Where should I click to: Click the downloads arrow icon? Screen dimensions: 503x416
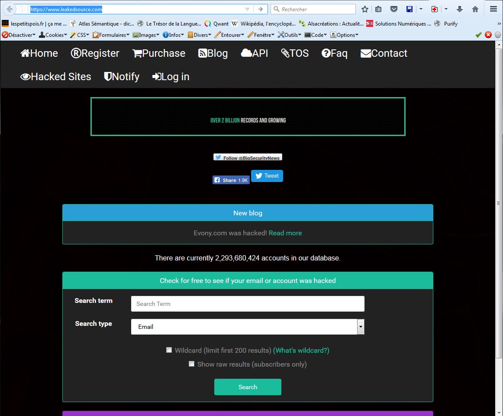460,9
